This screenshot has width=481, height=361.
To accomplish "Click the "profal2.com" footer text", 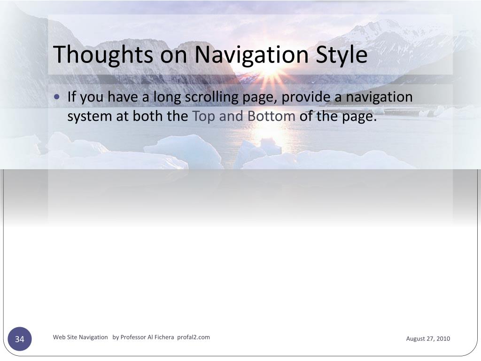I will coord(194,337).
